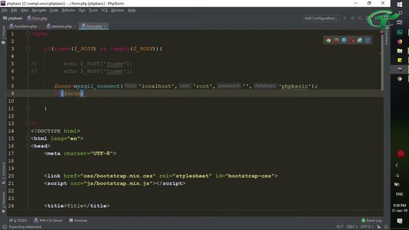The height and width of the screenshot is (230, 409).
Task: Open Sticky Notes from the Windows taskbar
Action: click(399, 60)
